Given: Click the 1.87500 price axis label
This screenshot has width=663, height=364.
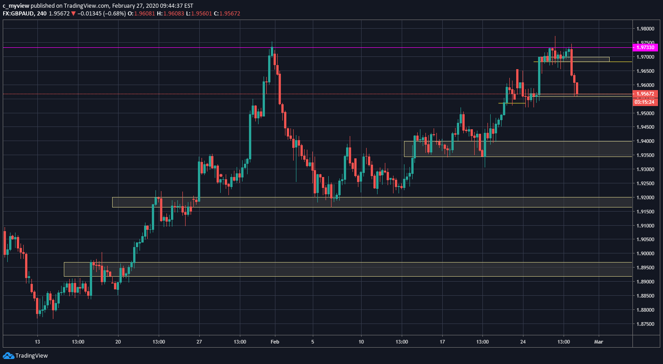Looking at the screenshot, I should coord(645,324).
